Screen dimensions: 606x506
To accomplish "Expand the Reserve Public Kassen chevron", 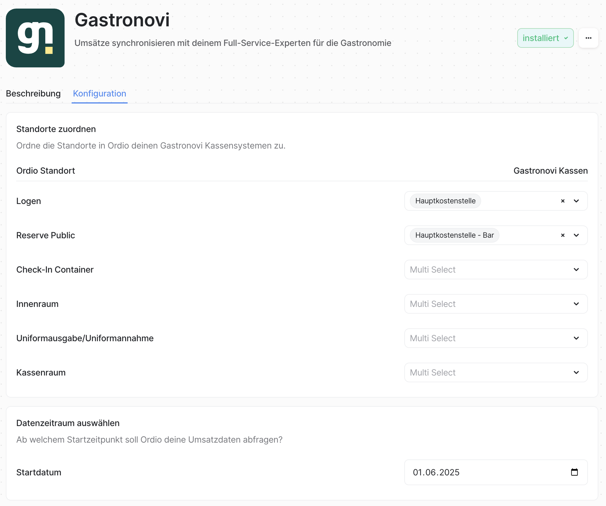I will coord(576,235).
